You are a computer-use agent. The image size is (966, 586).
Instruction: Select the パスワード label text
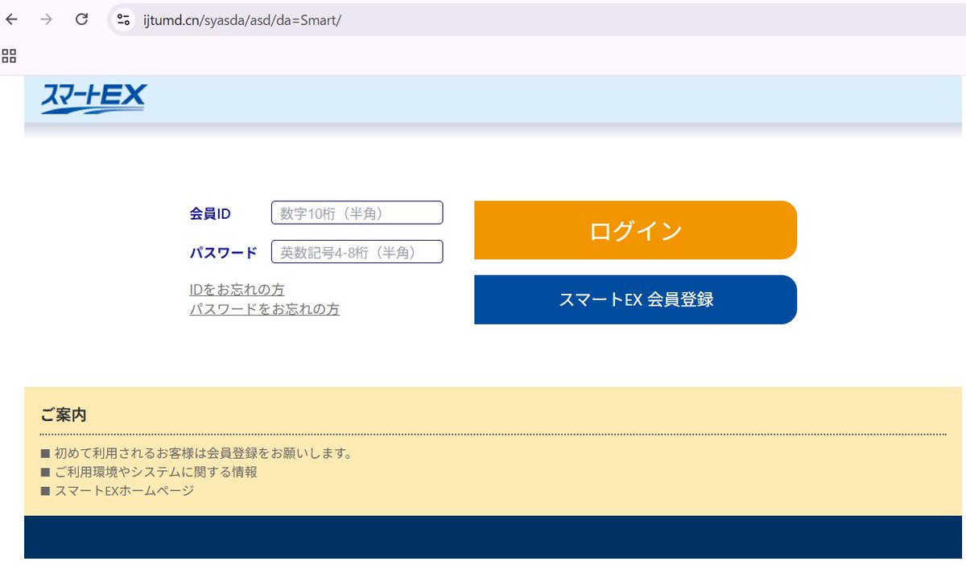point(223,253)
